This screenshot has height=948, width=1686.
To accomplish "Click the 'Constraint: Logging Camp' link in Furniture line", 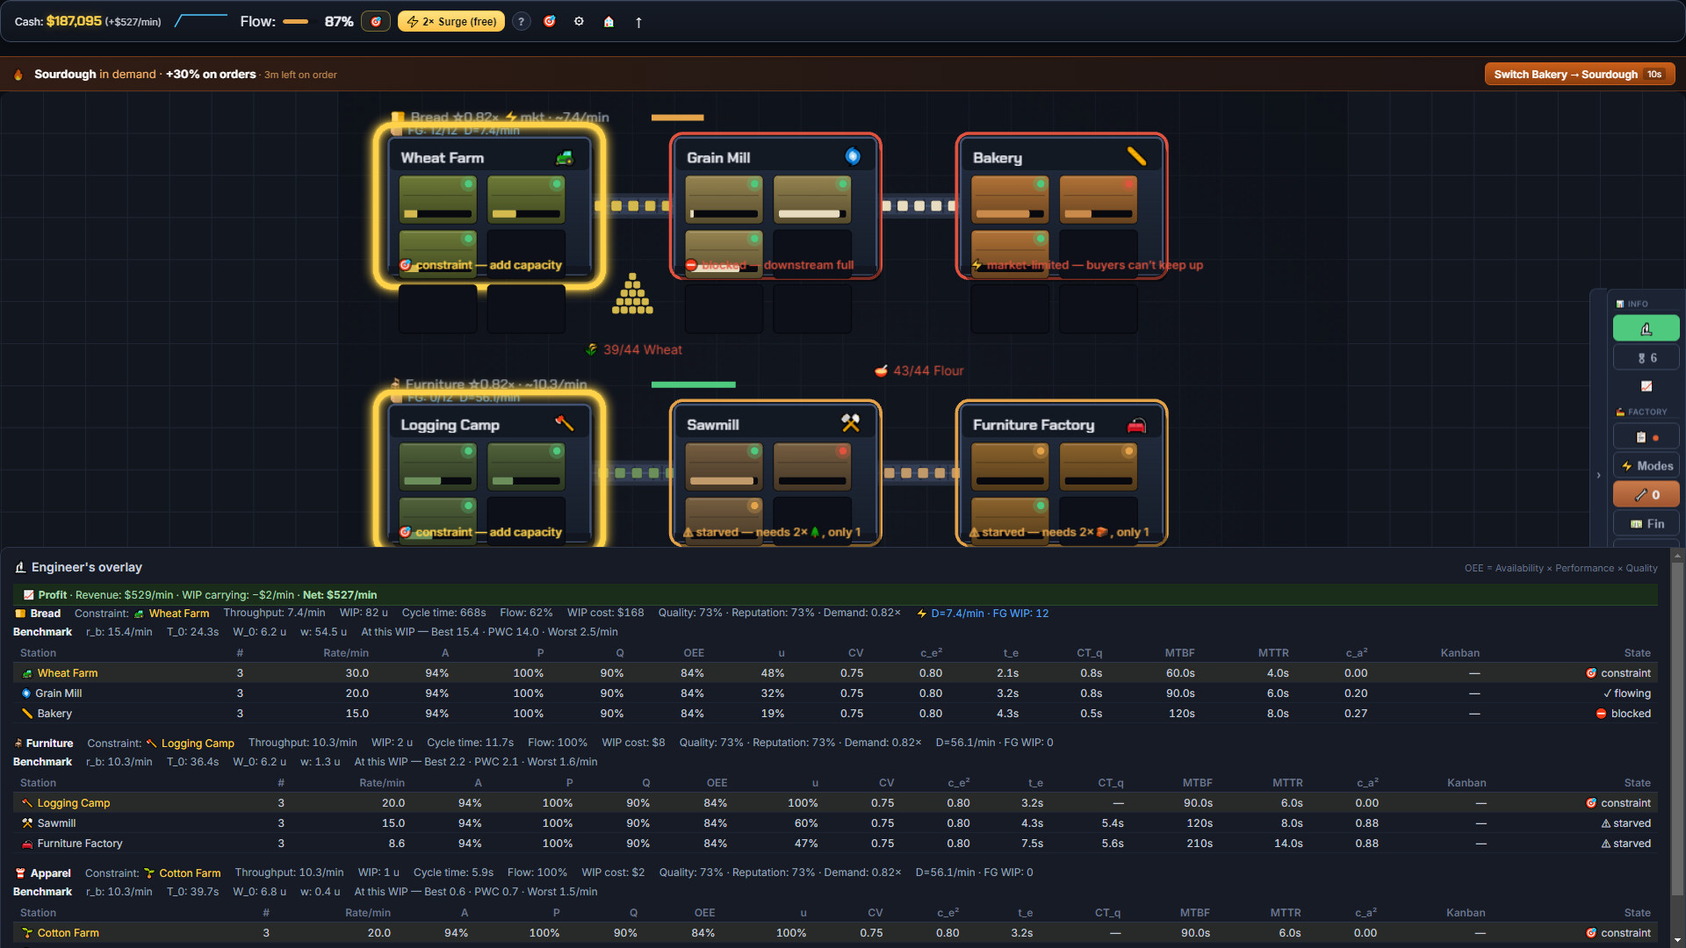I will point(161,743).
